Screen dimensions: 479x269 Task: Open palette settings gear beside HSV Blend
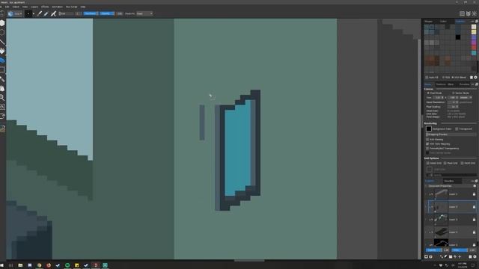tap(475, 78)
